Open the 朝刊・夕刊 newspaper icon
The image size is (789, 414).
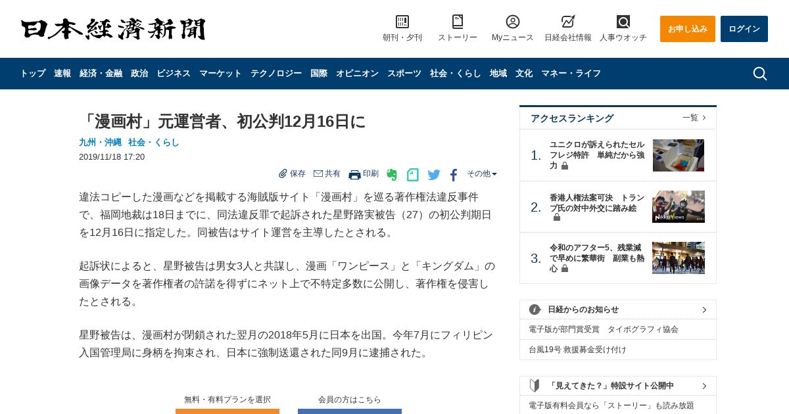click(402, 22)
